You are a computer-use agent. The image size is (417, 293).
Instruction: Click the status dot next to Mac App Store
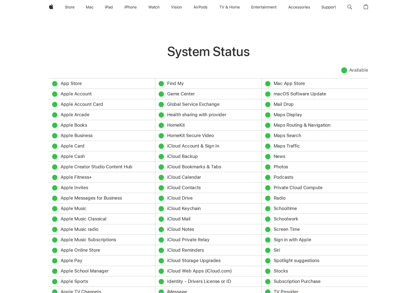click(x=268, y=84)
